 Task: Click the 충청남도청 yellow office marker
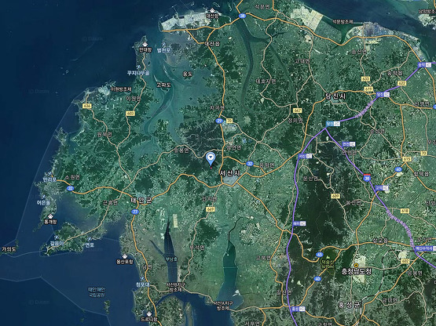coord(356,266)
